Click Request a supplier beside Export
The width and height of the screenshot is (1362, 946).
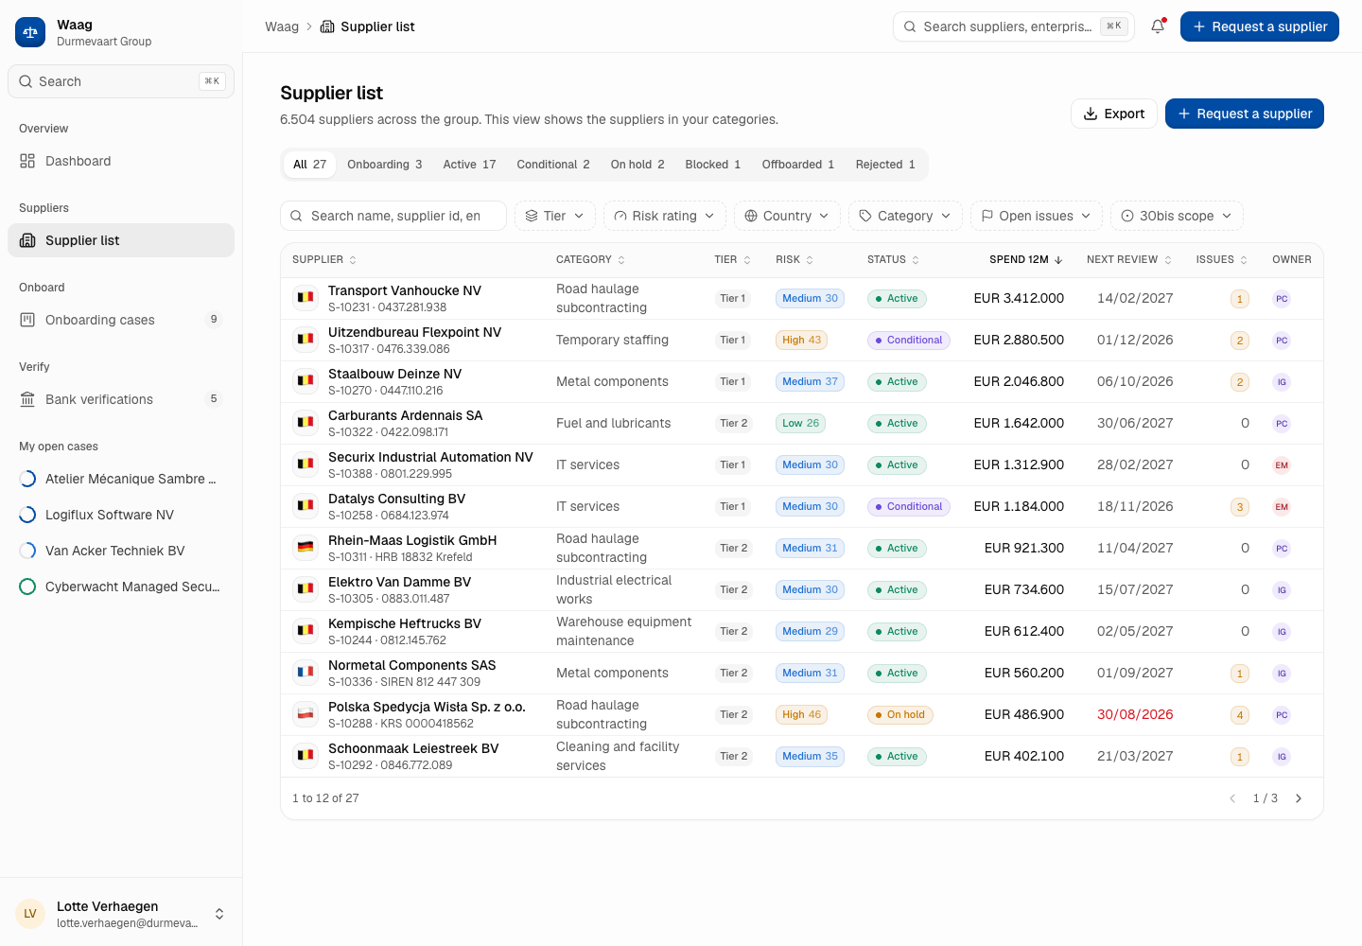coord(1245,114)
